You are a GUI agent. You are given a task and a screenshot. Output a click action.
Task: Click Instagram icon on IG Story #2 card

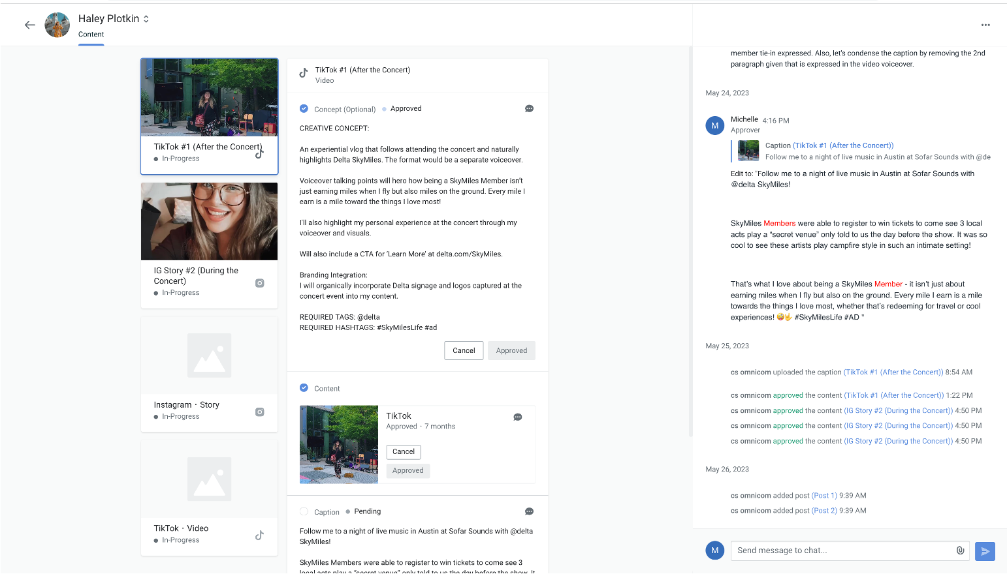(259, 283)
